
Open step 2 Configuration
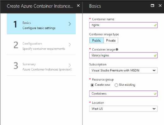[41, 45]
